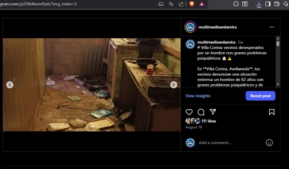Click the Brave Rewards triangle icon
The height and width of the screenshot is (169, 289).
pyautogui.click(x=201, y=4)
